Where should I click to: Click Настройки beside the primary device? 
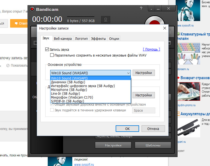143,73
